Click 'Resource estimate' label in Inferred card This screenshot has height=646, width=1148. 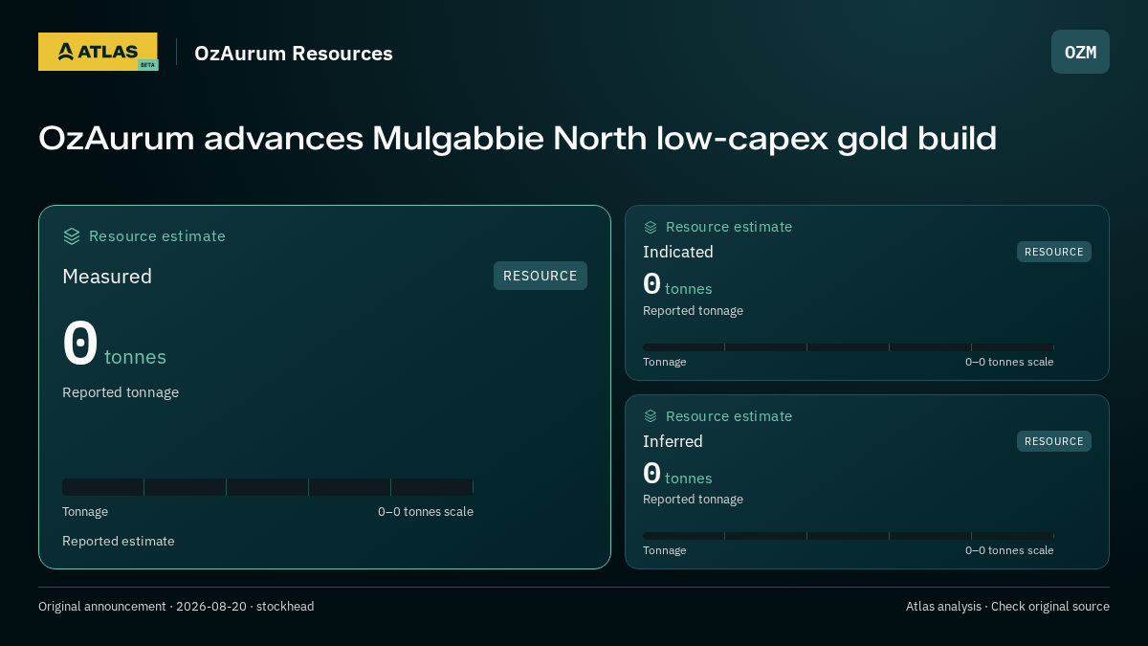tap(729, 416)
